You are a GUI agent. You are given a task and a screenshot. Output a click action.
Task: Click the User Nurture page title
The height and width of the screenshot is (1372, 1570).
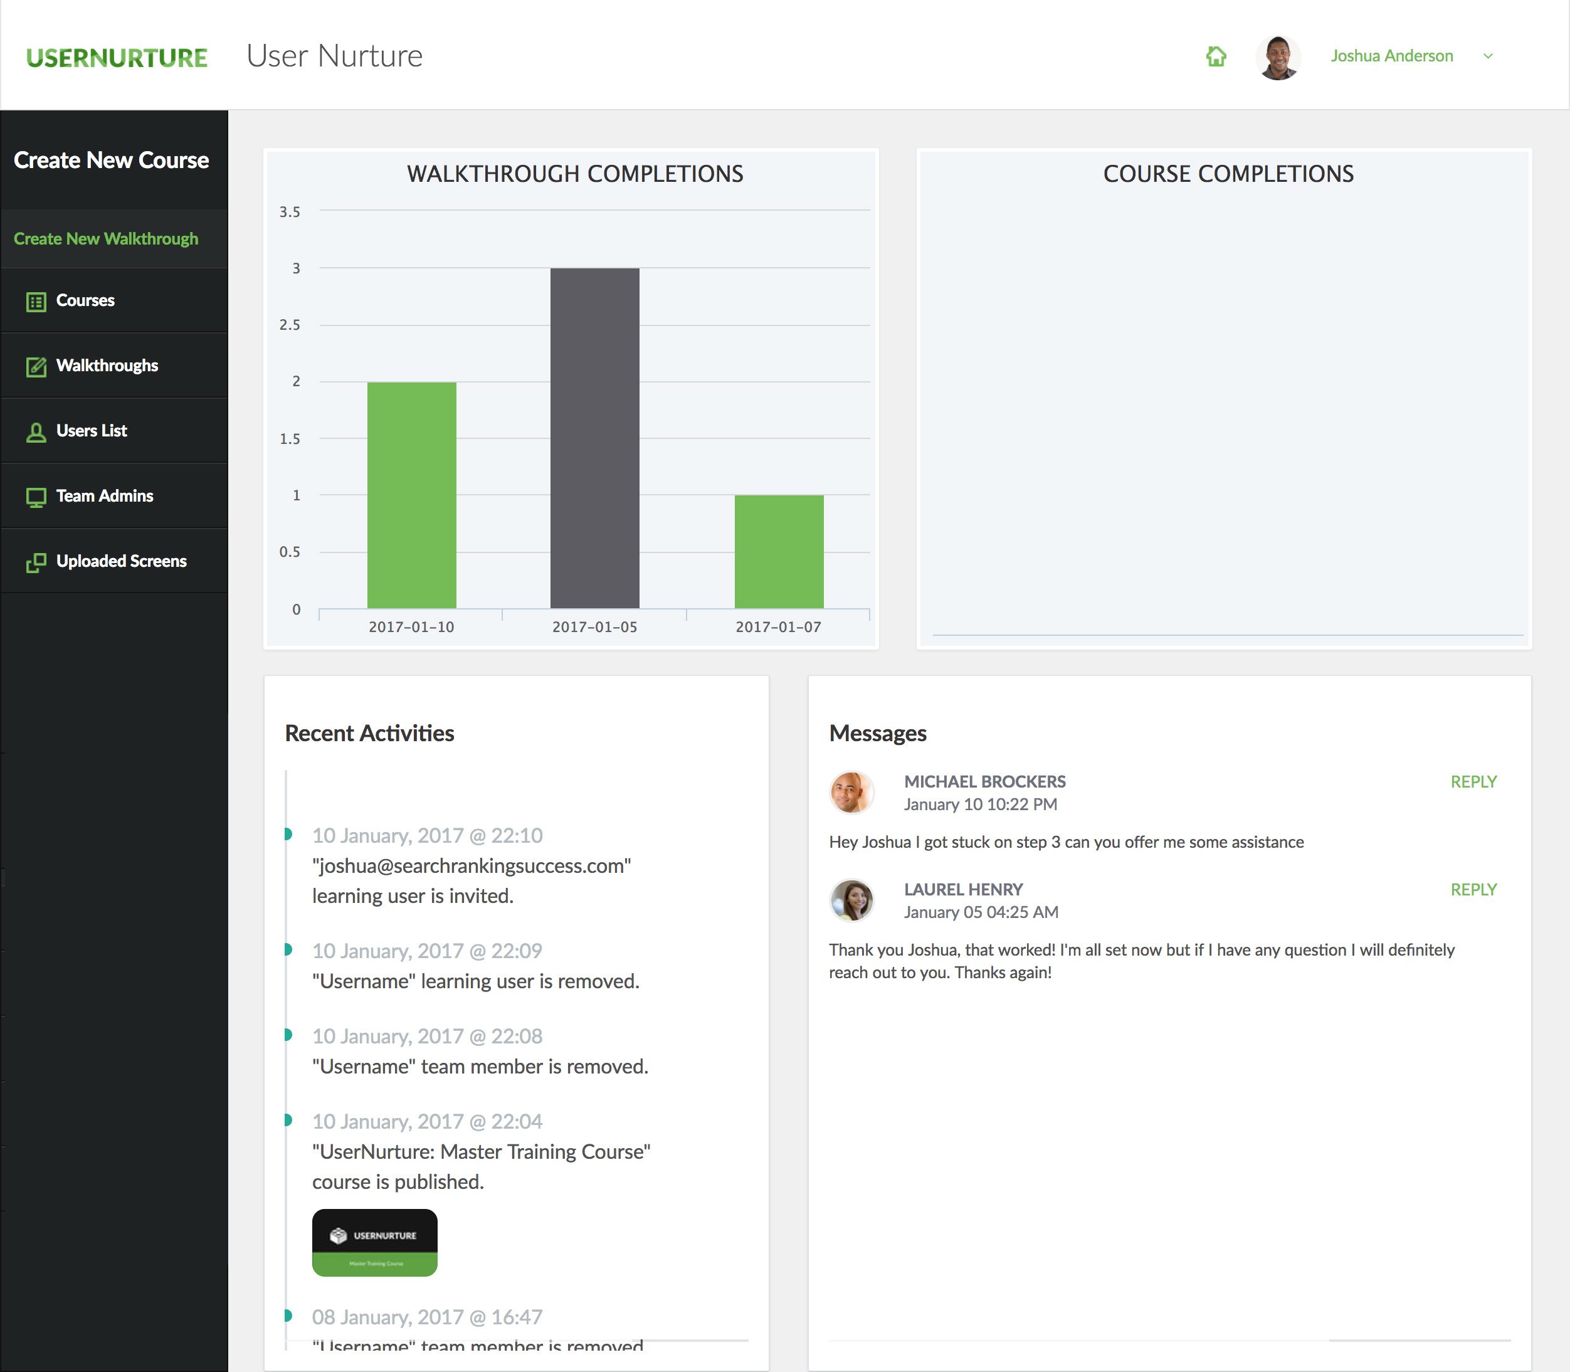tap(335, 56)
